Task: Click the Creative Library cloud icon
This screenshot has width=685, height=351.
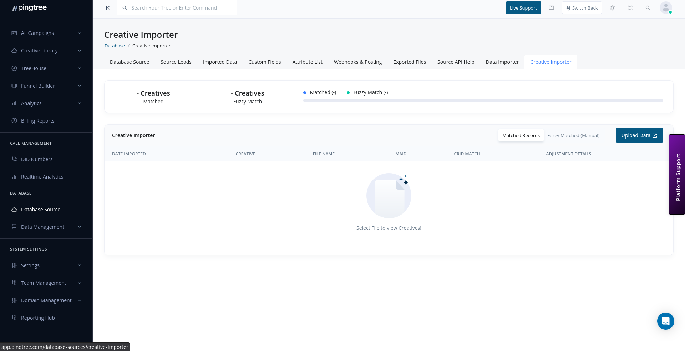Action: (14, 50)
